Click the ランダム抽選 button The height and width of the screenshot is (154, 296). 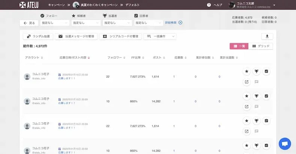38,37
